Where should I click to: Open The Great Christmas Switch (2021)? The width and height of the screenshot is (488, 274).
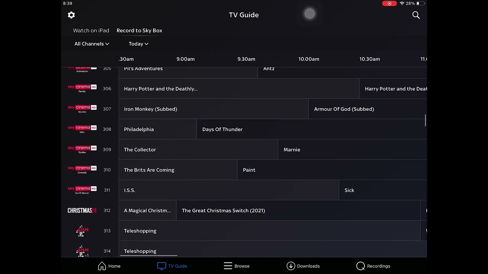click(x=298, y=210)
